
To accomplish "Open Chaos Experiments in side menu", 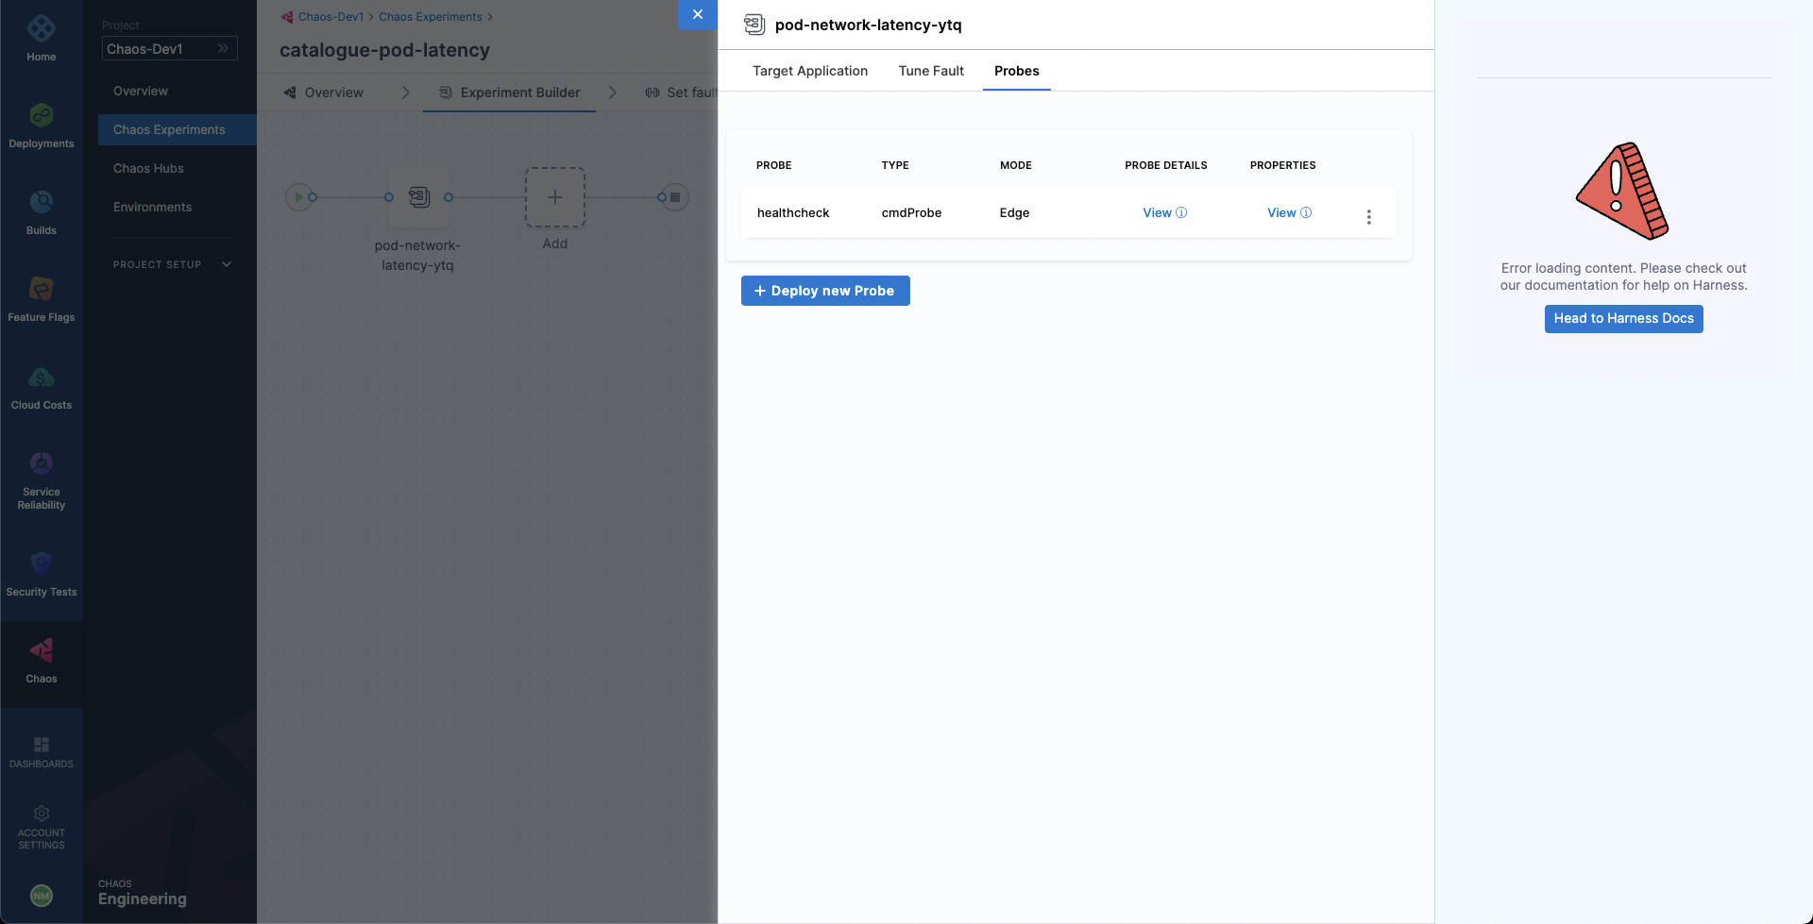I will 177,129.
